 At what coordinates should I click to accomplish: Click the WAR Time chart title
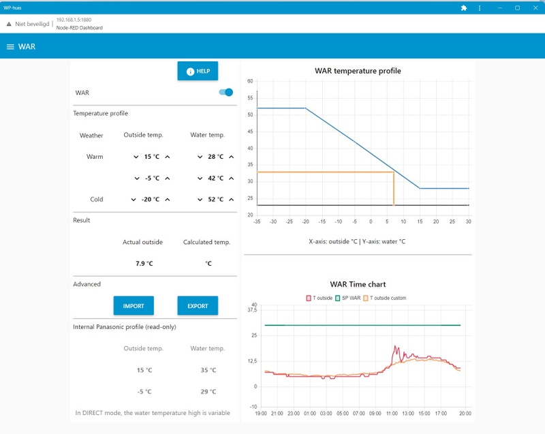pyautogui.click(x=358, y=284)
